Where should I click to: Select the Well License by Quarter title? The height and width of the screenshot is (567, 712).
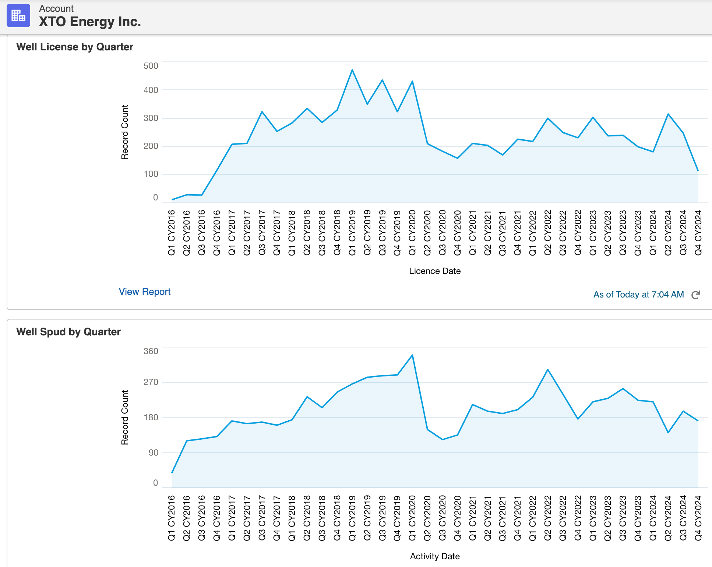tap(74, 47)
